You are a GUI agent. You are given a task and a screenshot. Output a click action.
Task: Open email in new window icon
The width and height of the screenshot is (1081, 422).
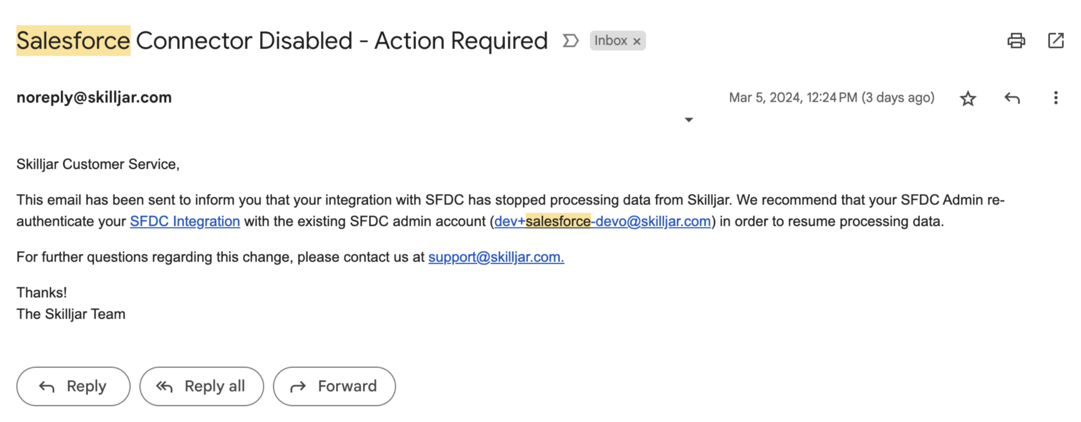click(x=1055, y=41)
